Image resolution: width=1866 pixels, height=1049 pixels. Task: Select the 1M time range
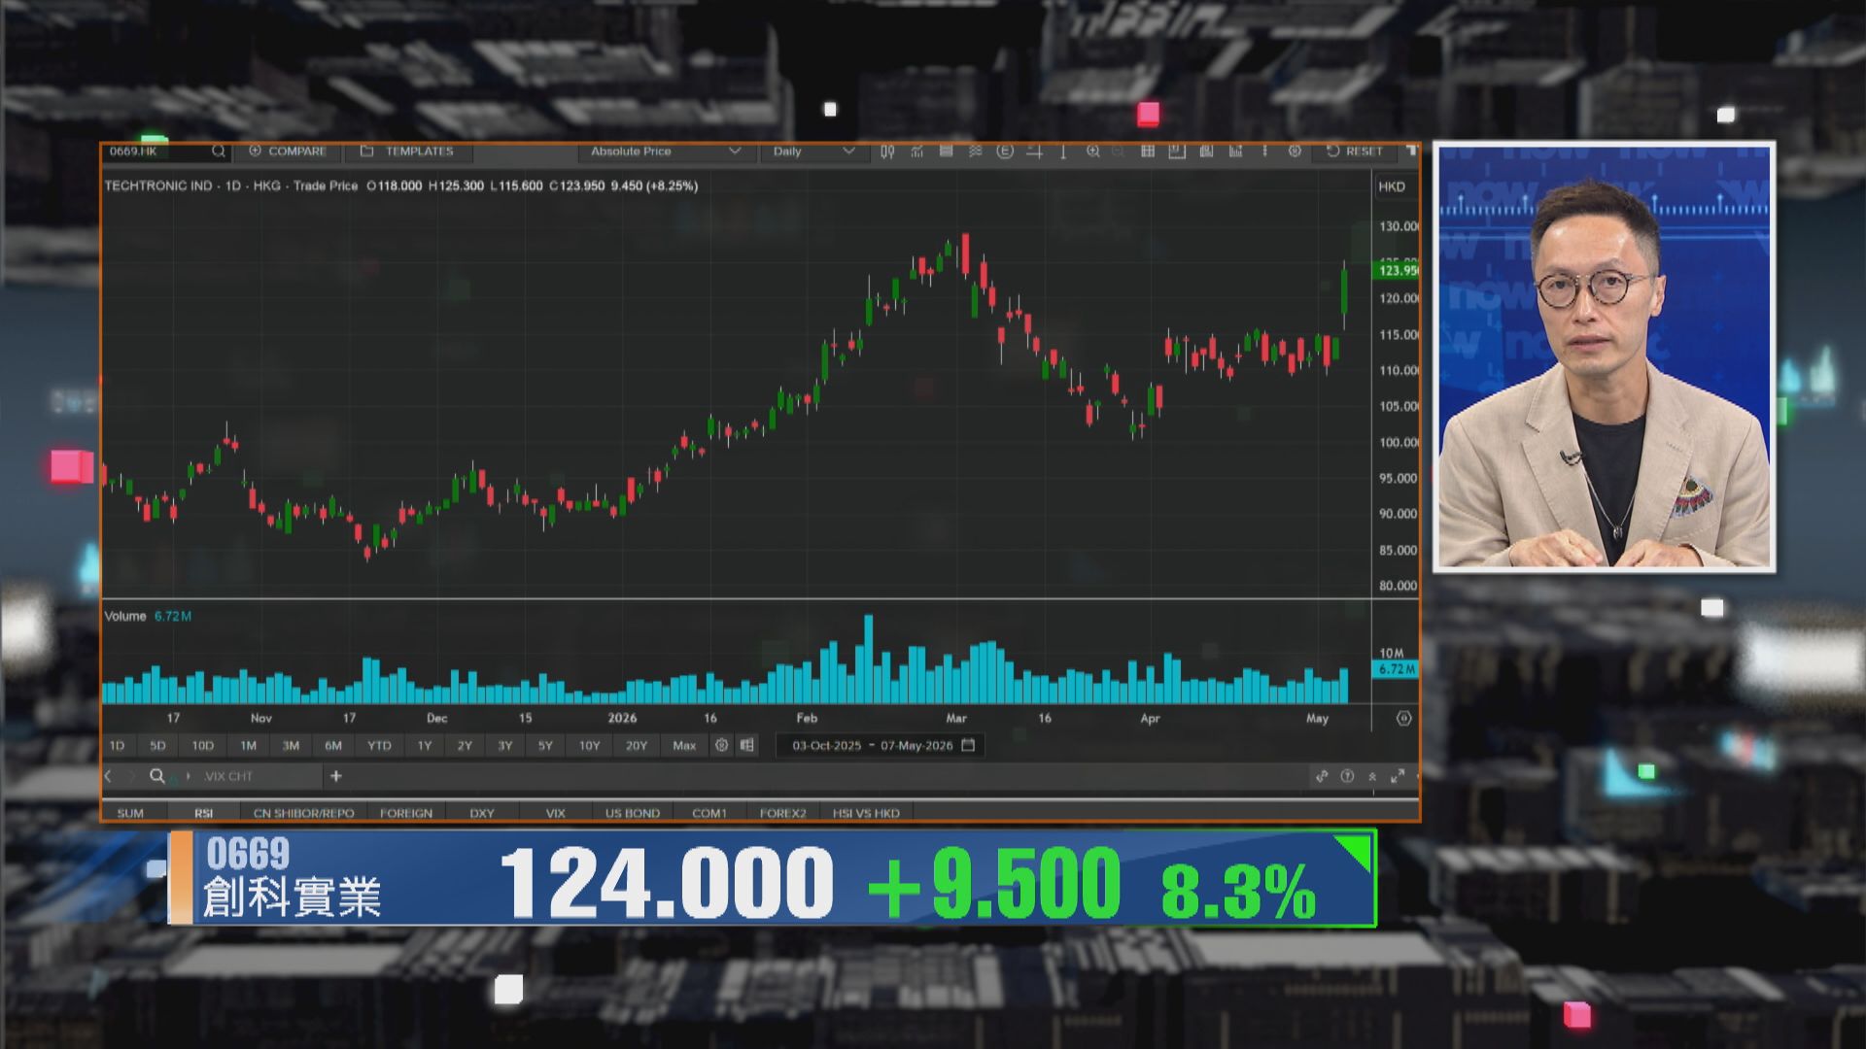248,746
